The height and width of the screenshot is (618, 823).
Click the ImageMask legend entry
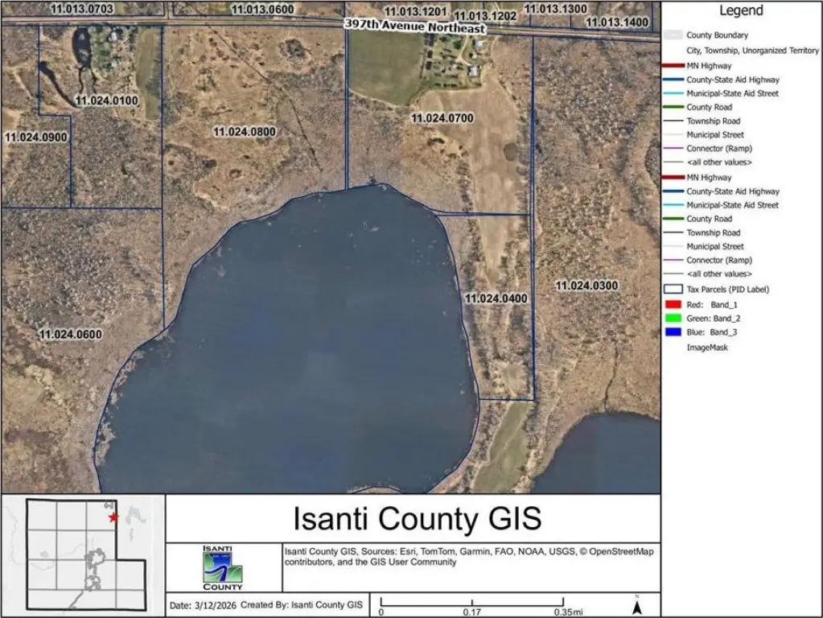[x=707, y=348]
